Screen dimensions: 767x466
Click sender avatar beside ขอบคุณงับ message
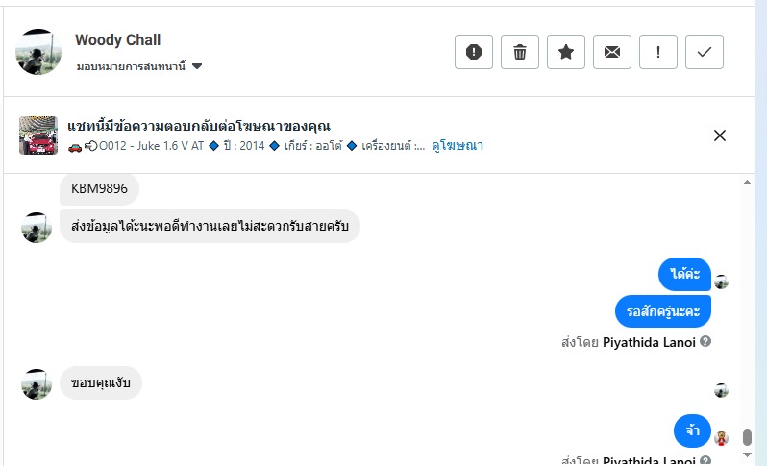[37, 383]
